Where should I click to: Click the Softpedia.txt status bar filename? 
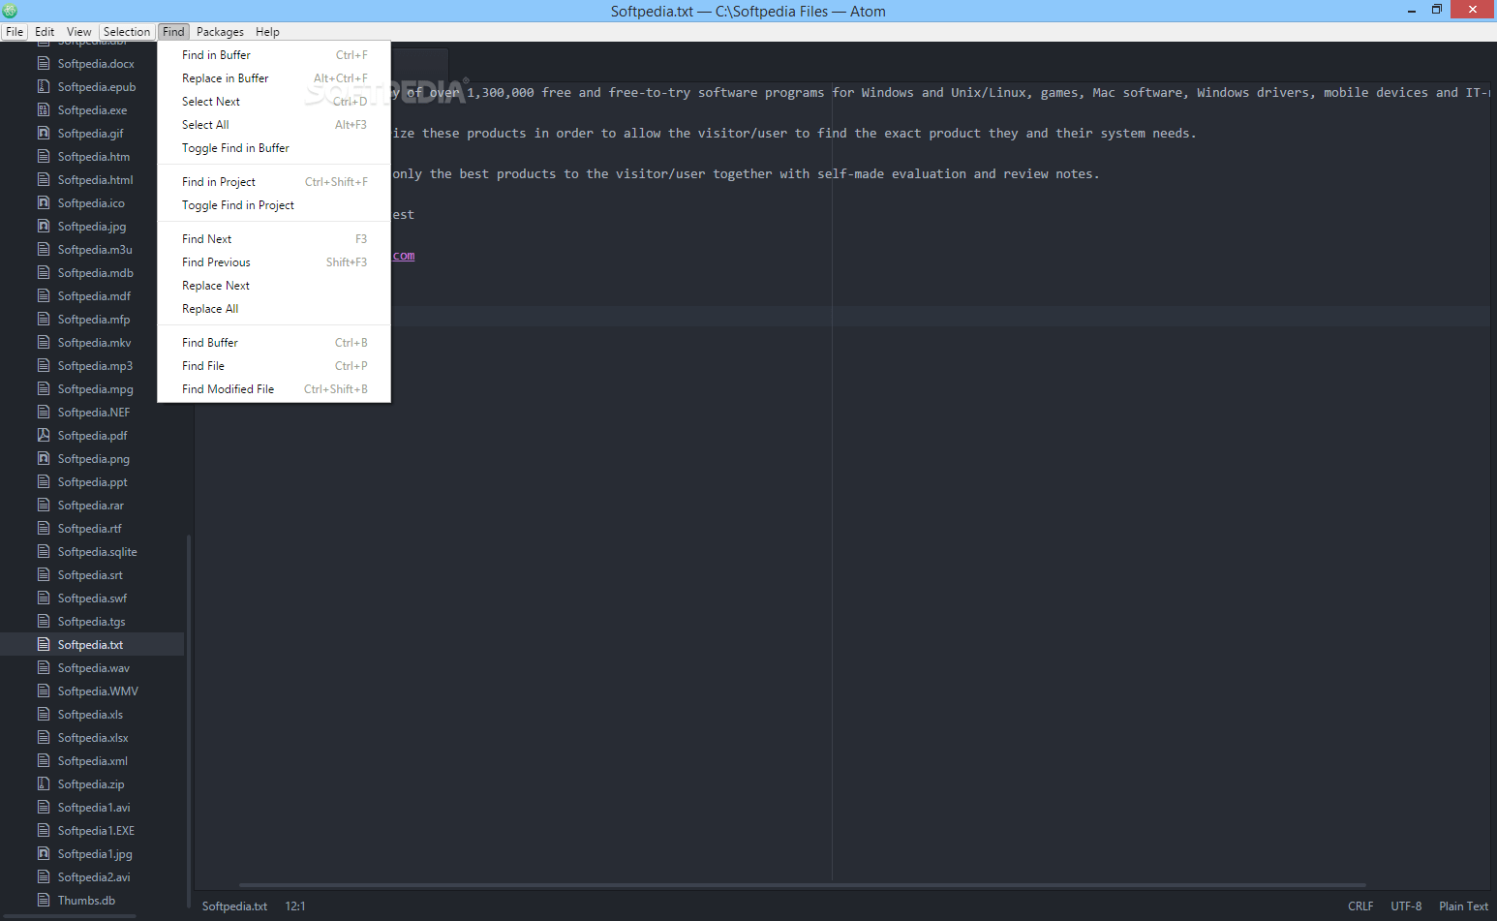pos(234,906)
